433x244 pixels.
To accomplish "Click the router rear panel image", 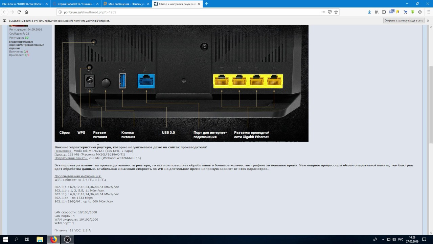I will coord(181,83).
